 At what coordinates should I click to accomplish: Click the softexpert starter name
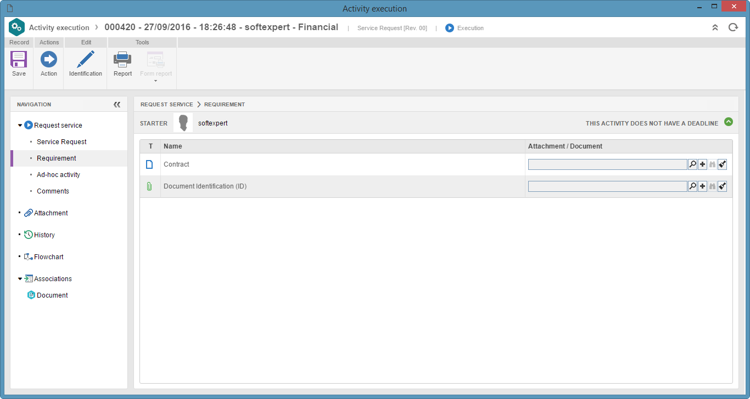coord(213,123)
